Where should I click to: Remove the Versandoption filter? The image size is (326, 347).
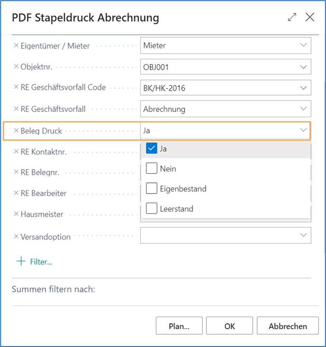(x=16, y=236)
